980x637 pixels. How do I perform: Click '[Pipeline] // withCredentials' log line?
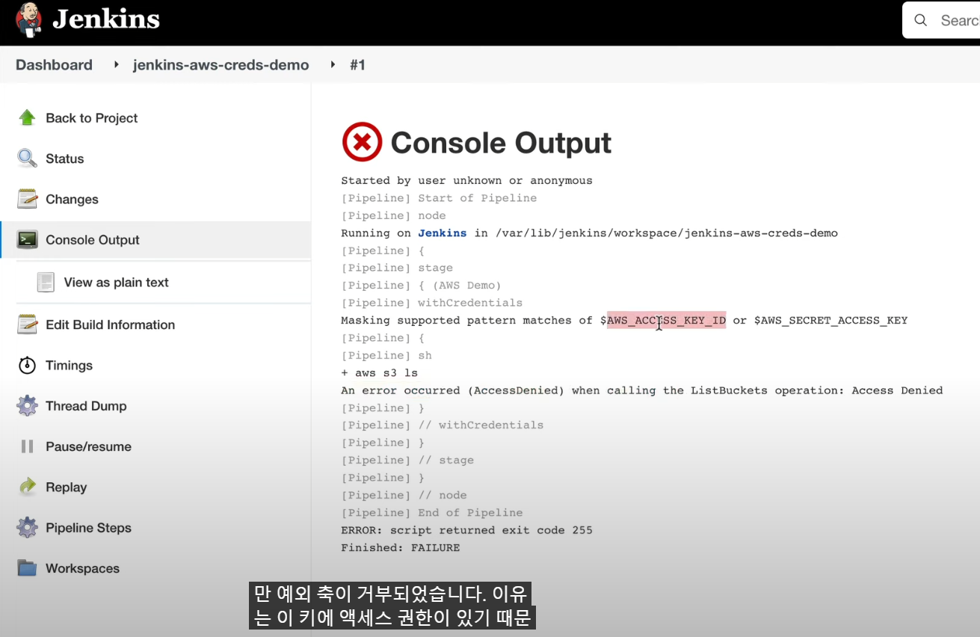click(x=442, y=425)
